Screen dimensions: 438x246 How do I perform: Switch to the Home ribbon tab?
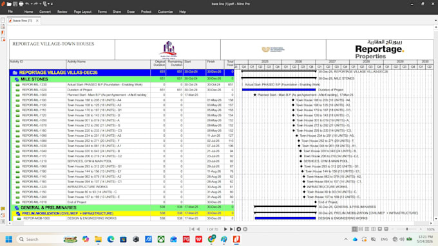coord(28,12)
